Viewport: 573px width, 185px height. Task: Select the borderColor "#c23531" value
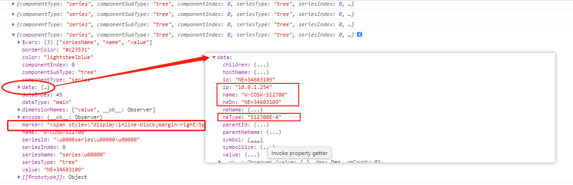click(x=76, y=50)
